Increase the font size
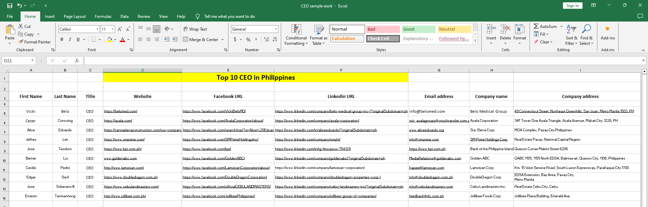This screenshot has height=207, width=648. click(120, 29)
